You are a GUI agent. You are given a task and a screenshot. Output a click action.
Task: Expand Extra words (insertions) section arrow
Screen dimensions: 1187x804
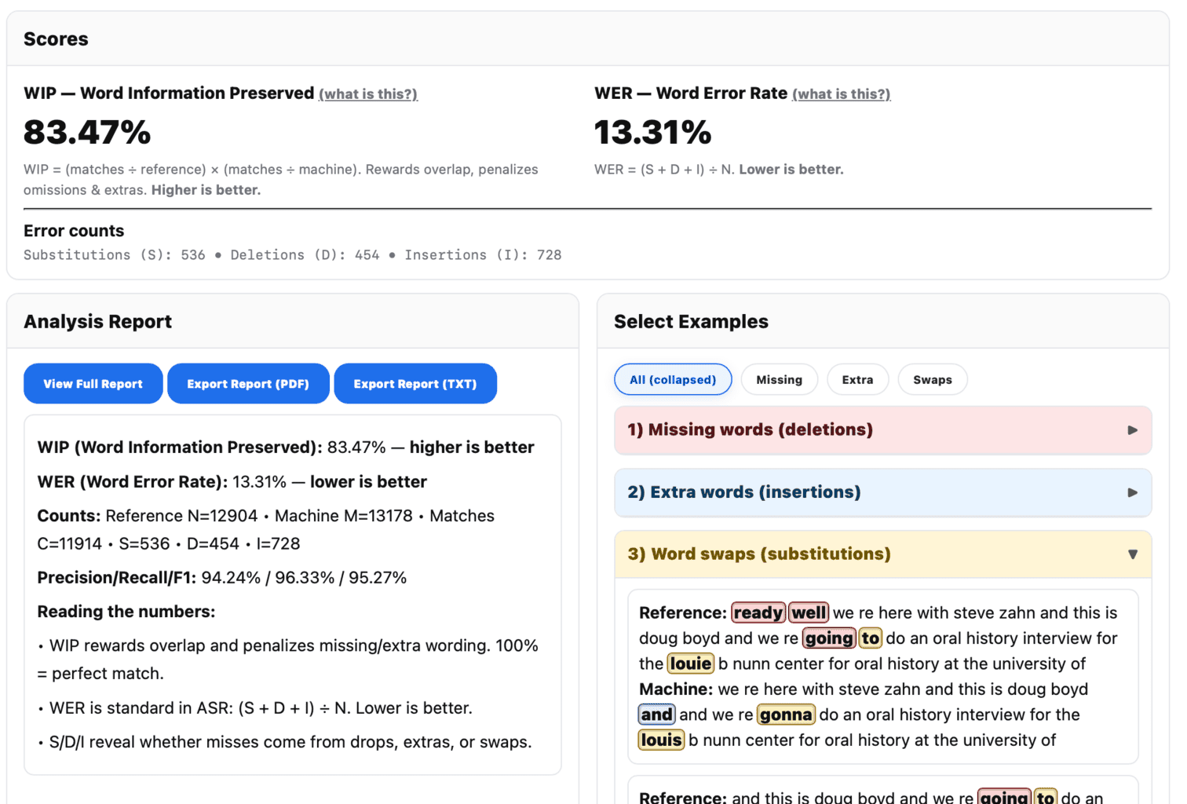(x=1132, y=492)
